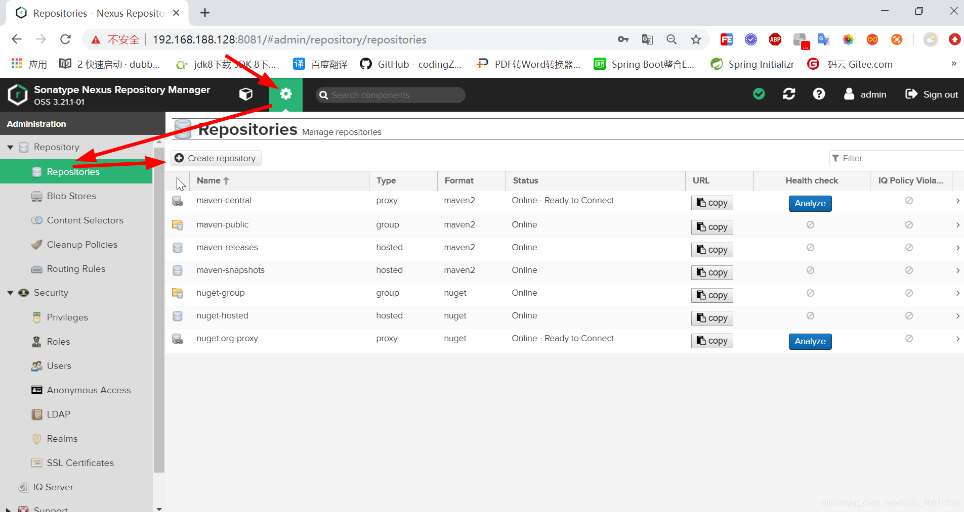Focus the repositories Filter field
The height and width of the screenshot is (512, 964).
pos(897,158)
